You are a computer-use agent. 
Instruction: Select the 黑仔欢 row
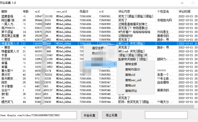99,75
